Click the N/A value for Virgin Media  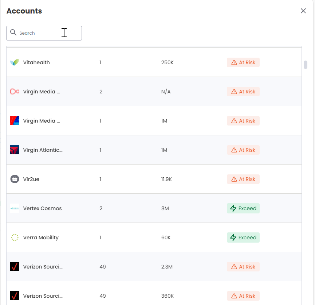pyautogui.click(x=166, y=92)
